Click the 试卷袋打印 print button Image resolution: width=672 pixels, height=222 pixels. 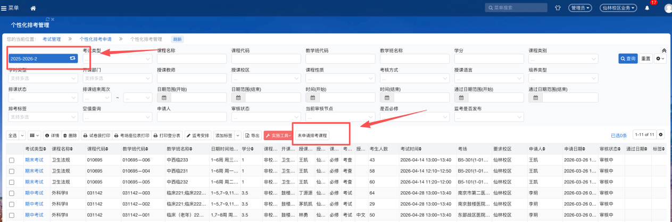97,135
